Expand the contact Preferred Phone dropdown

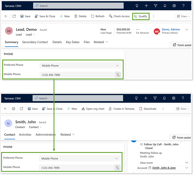click(80, 159)
